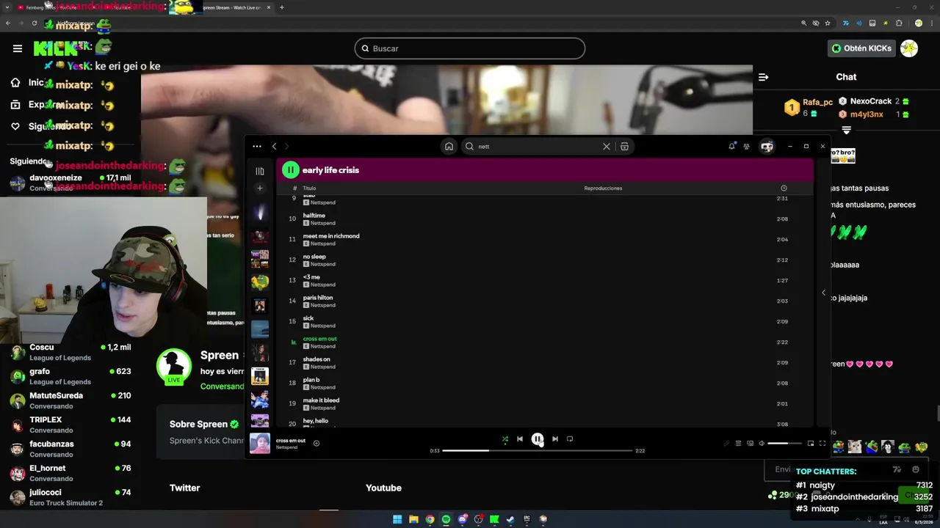Open grafo channel in sidebar
Viewport: 940px width, 528px height.
[70, 376]
